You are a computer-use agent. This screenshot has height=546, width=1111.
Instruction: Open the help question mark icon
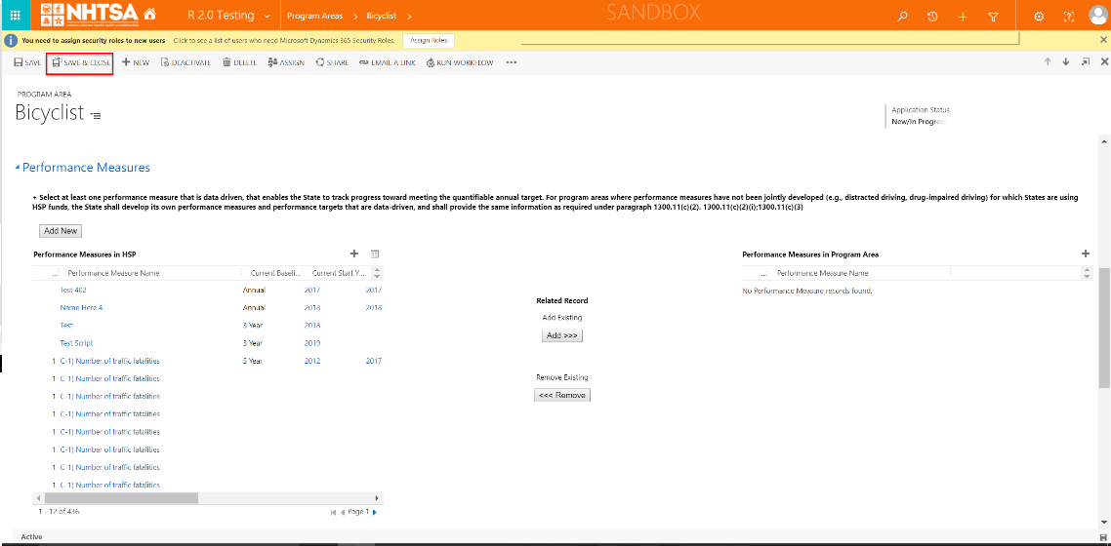tap(1069, 17)
